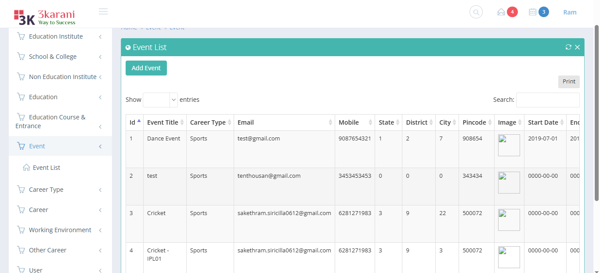Image resolution: width=600 pixels, height=273 pixels.
Task: Open the inbox messages icon
Action: click(x=501, y=12)
